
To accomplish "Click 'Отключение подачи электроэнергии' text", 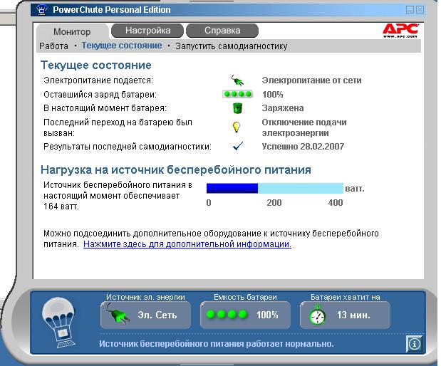I will click(304, 127).
